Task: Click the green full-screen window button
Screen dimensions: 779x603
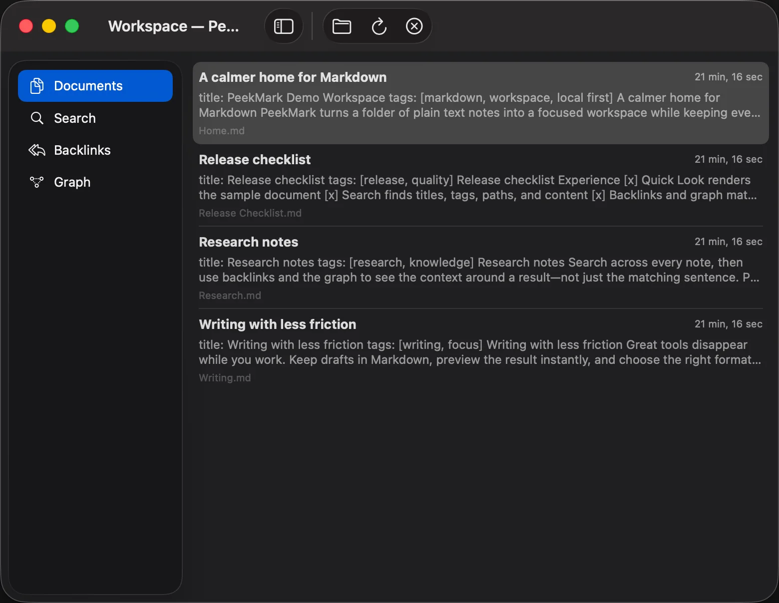Action: coord(72,26)
